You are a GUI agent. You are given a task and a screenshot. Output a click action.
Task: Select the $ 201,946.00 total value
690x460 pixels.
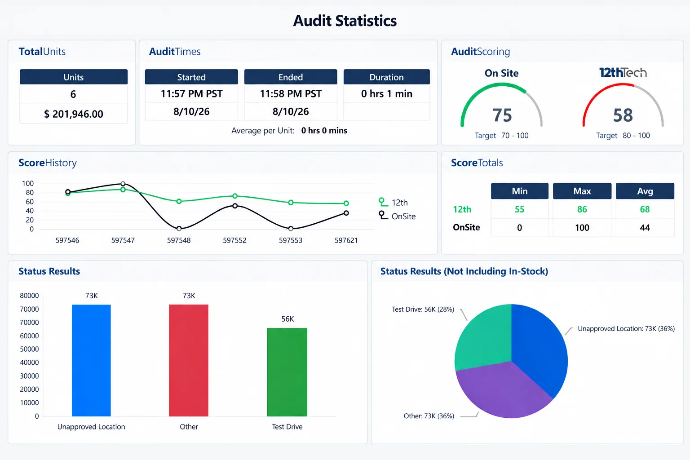74,114
